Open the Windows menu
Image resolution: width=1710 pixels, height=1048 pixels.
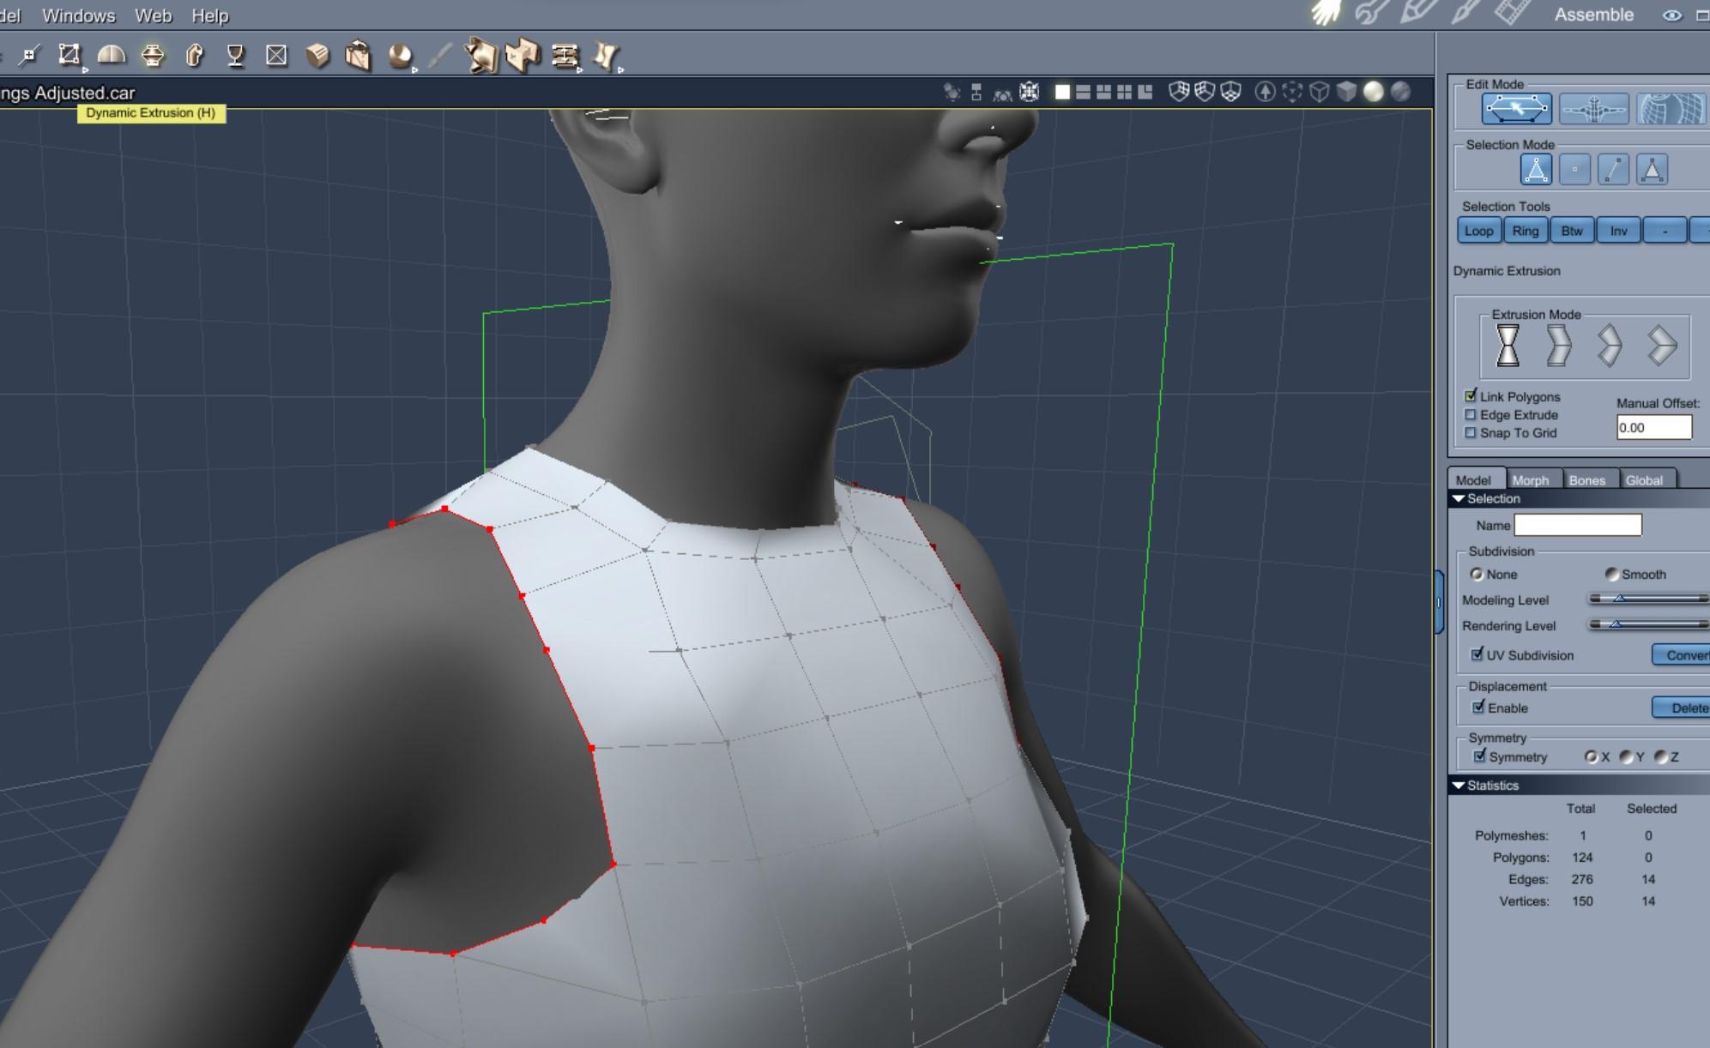78,15
